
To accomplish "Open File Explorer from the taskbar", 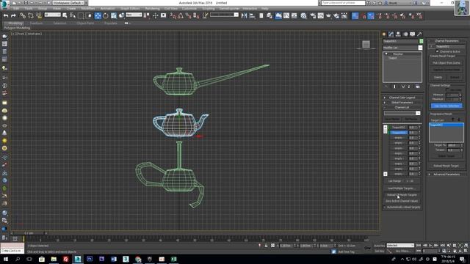I will click(x=54, y=259).
